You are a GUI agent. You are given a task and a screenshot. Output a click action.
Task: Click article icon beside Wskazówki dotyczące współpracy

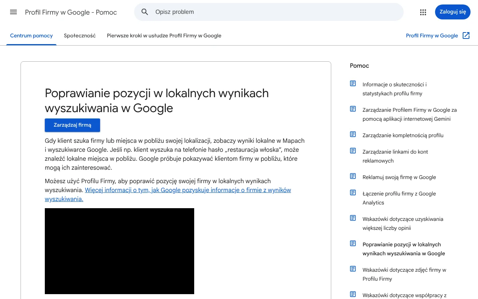(353, 294)
